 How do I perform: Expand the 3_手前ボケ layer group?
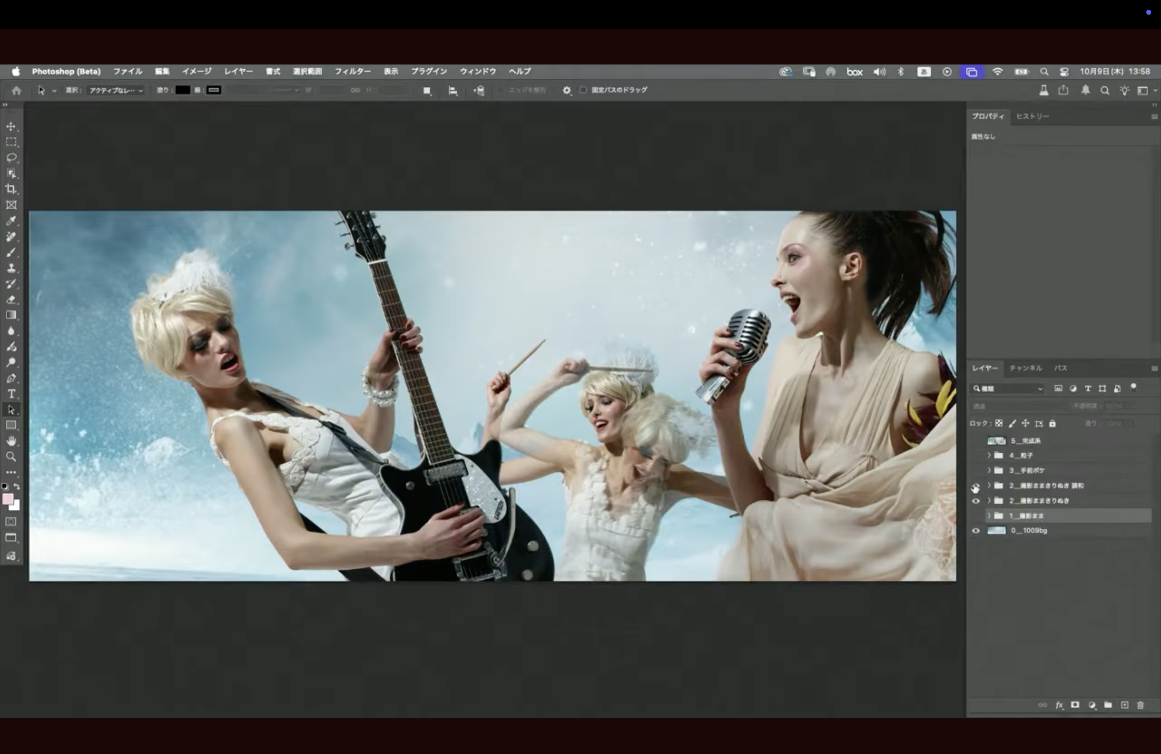click(x=989, y=471)
